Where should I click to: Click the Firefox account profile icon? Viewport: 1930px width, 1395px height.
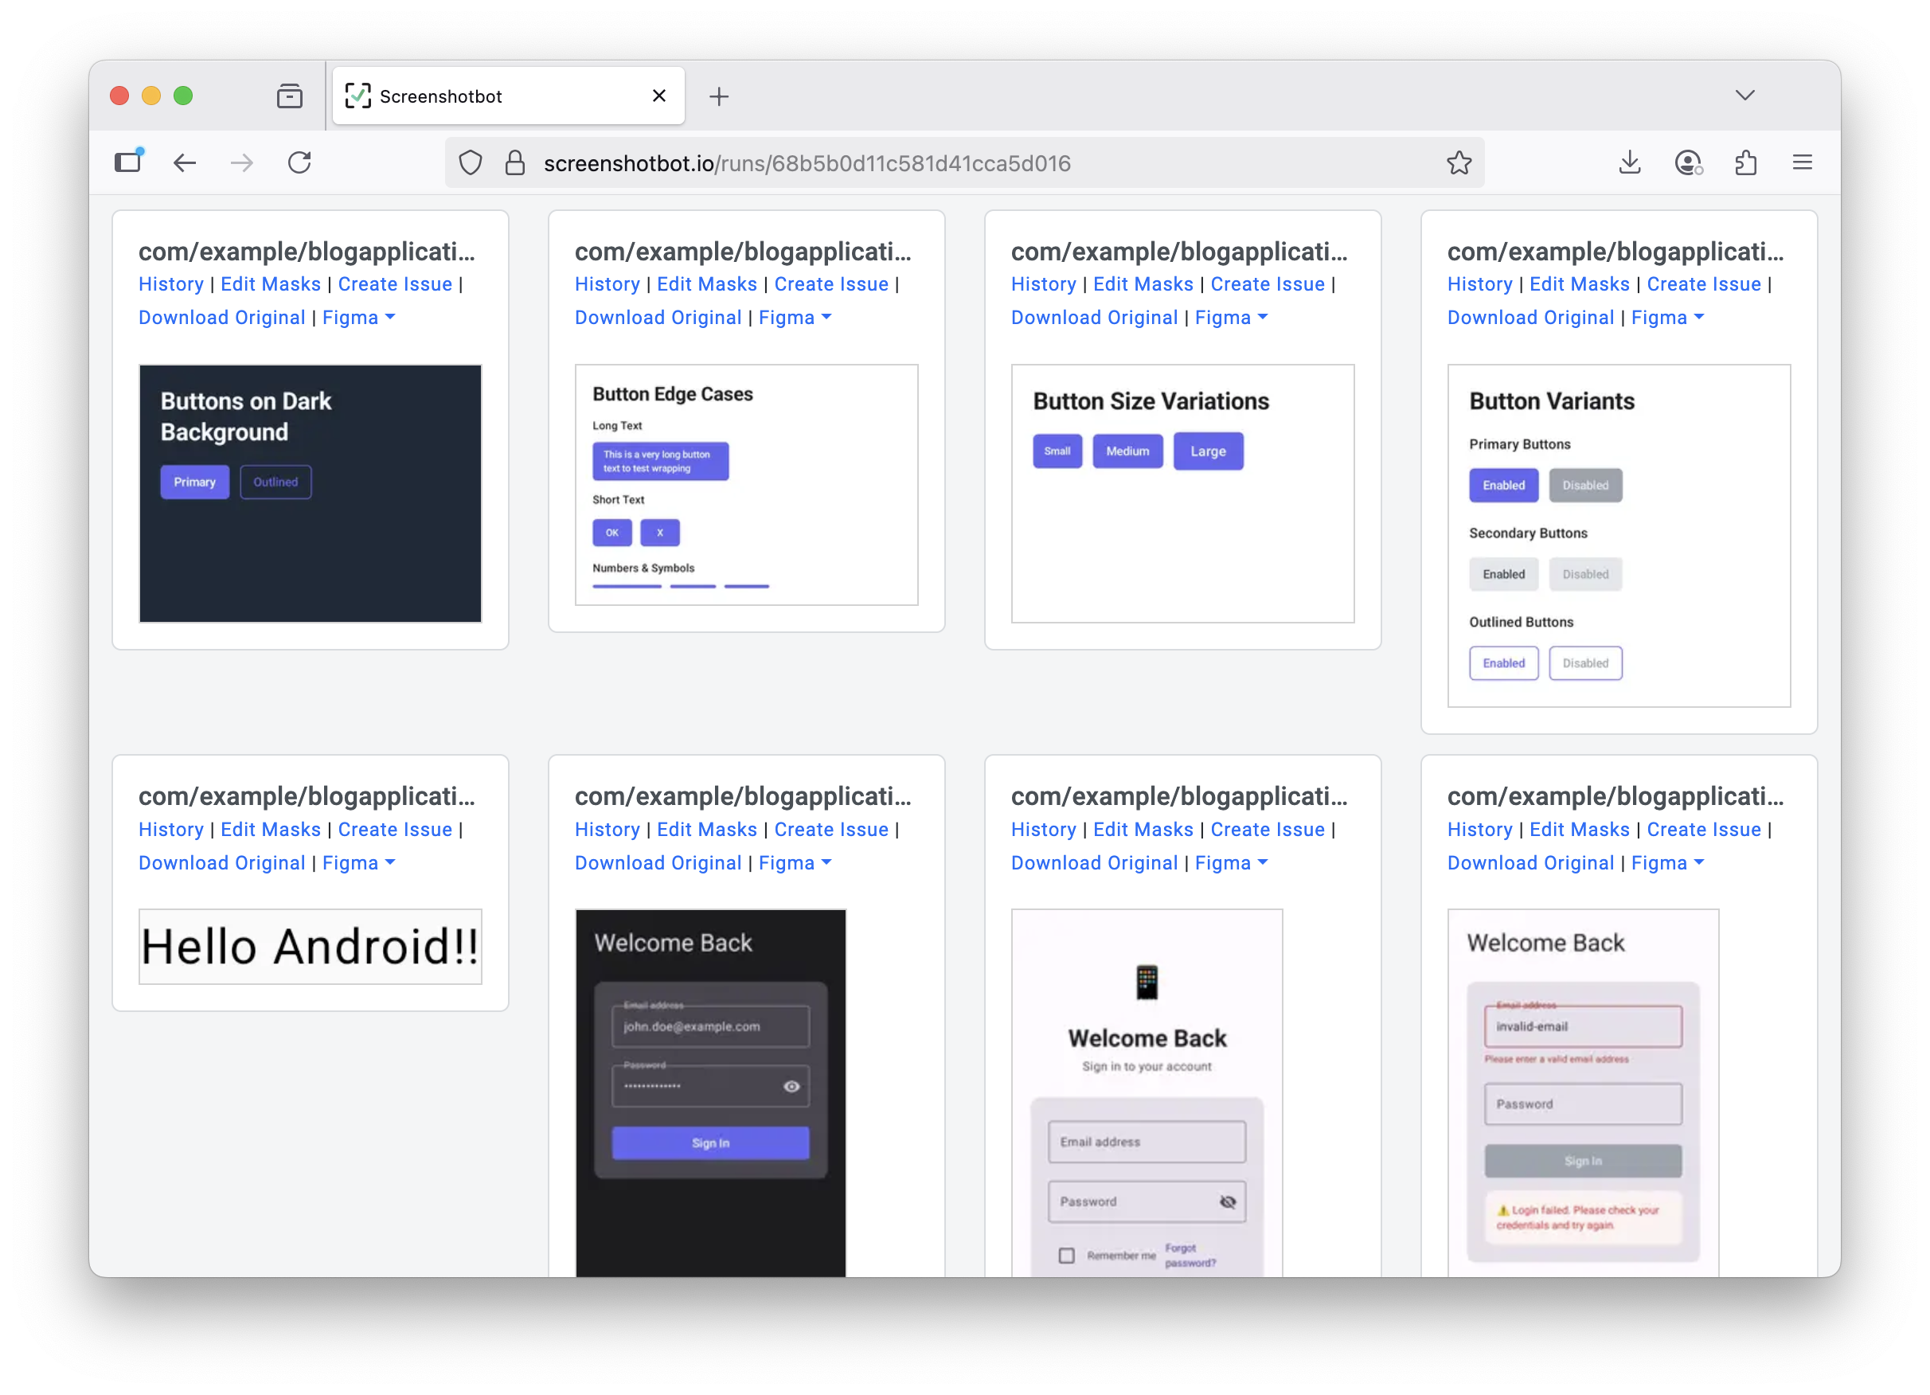point(1687,162)
